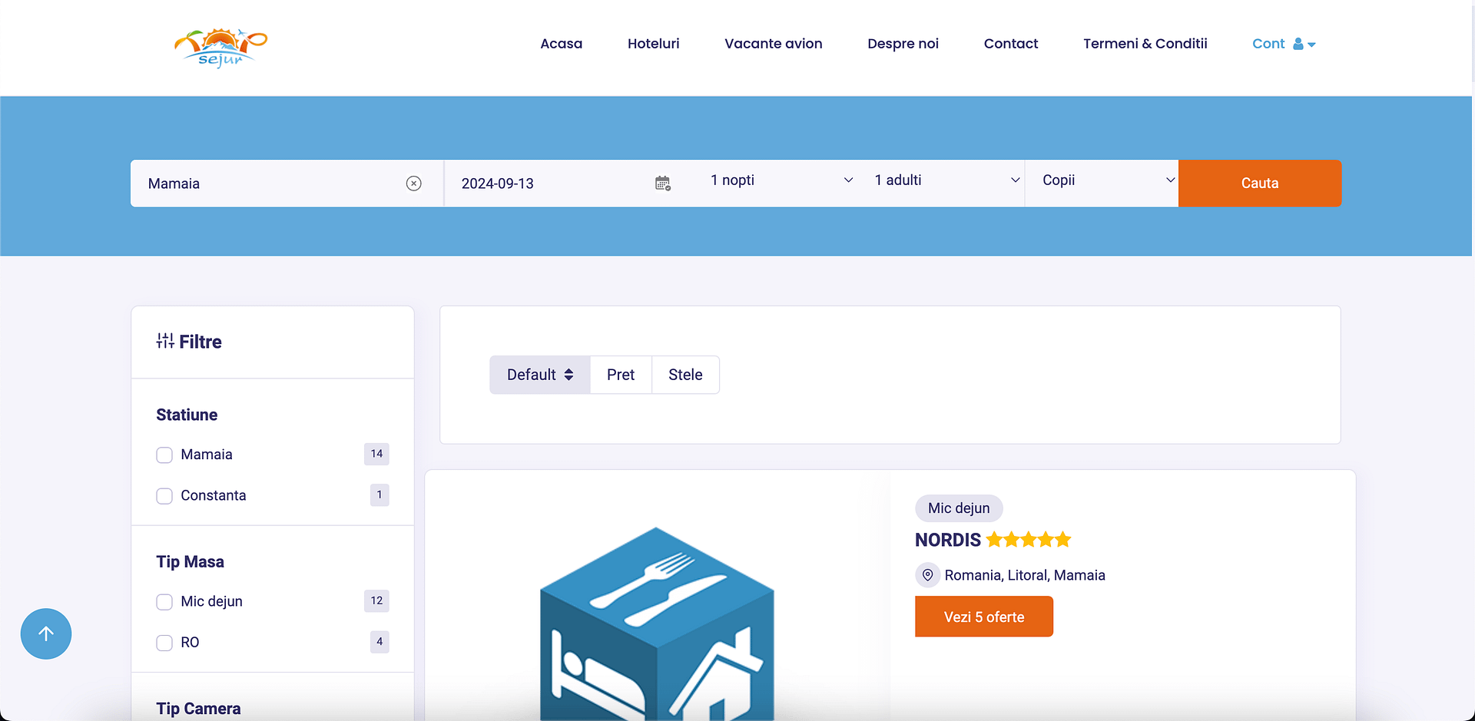This screenshot has width=1475, height=721.
Task: Click the Filtre sliders icon
Action: (165, 340)
